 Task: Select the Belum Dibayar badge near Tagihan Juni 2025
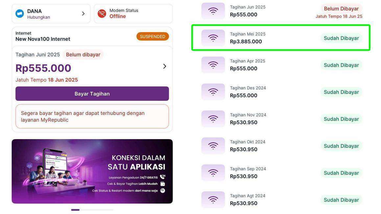(83, 54)
